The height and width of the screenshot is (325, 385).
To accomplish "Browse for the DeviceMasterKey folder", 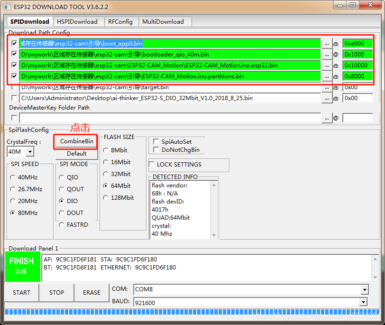I will click(327, 118).
